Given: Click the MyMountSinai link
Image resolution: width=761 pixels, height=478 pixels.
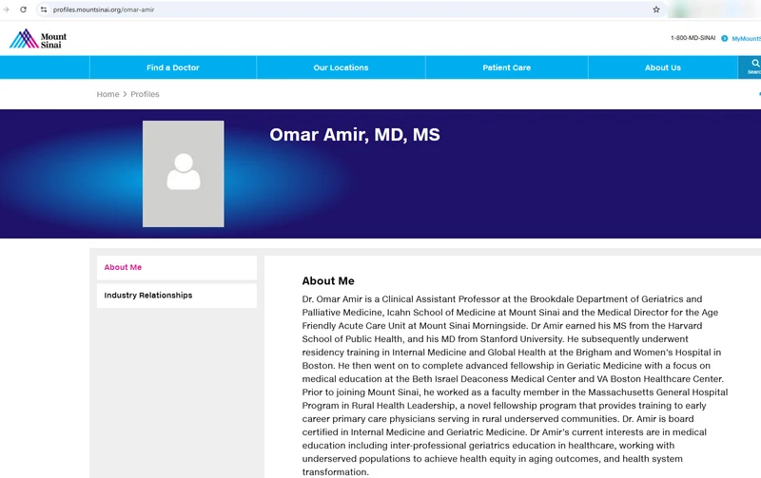Looking at the screenshot, I should point(746,38).
